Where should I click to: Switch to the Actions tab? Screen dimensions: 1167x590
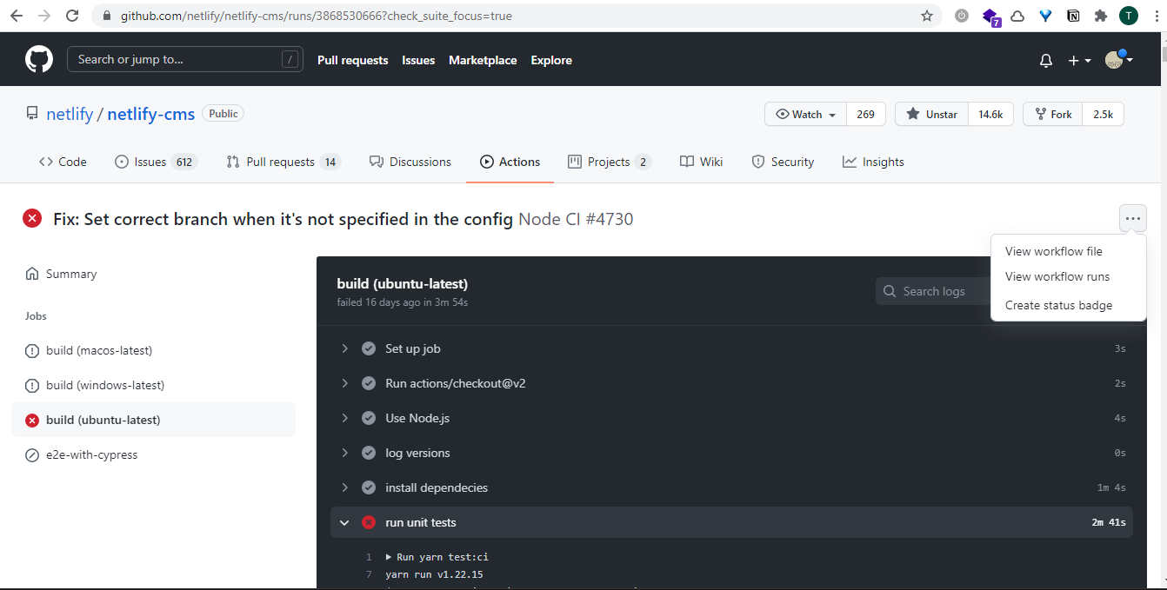coord(510,162)
